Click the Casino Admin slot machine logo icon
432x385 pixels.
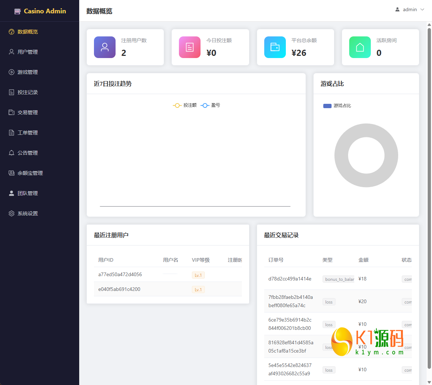click(x=18, y=11)
